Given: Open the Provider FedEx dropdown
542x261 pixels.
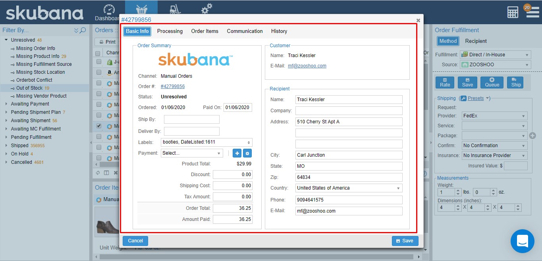Looking at the screenshot, I should tap(495, 116).
